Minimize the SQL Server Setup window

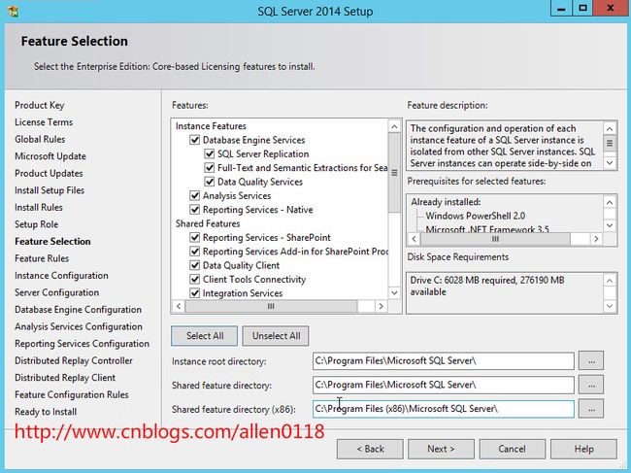[x=562, y=8]
